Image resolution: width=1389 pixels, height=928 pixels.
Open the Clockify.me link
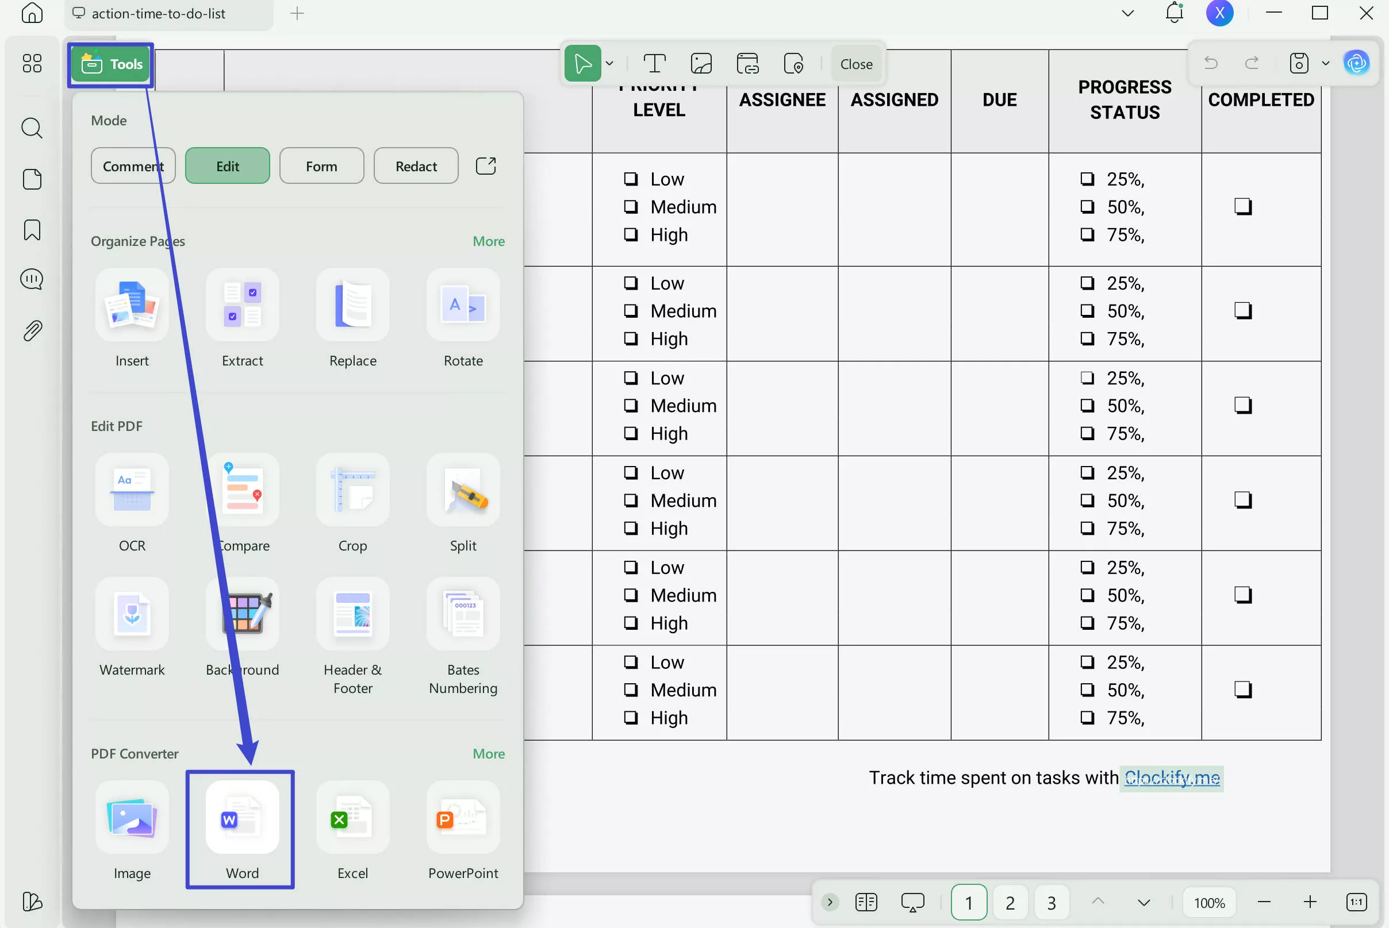click(x=1172, y=777)
